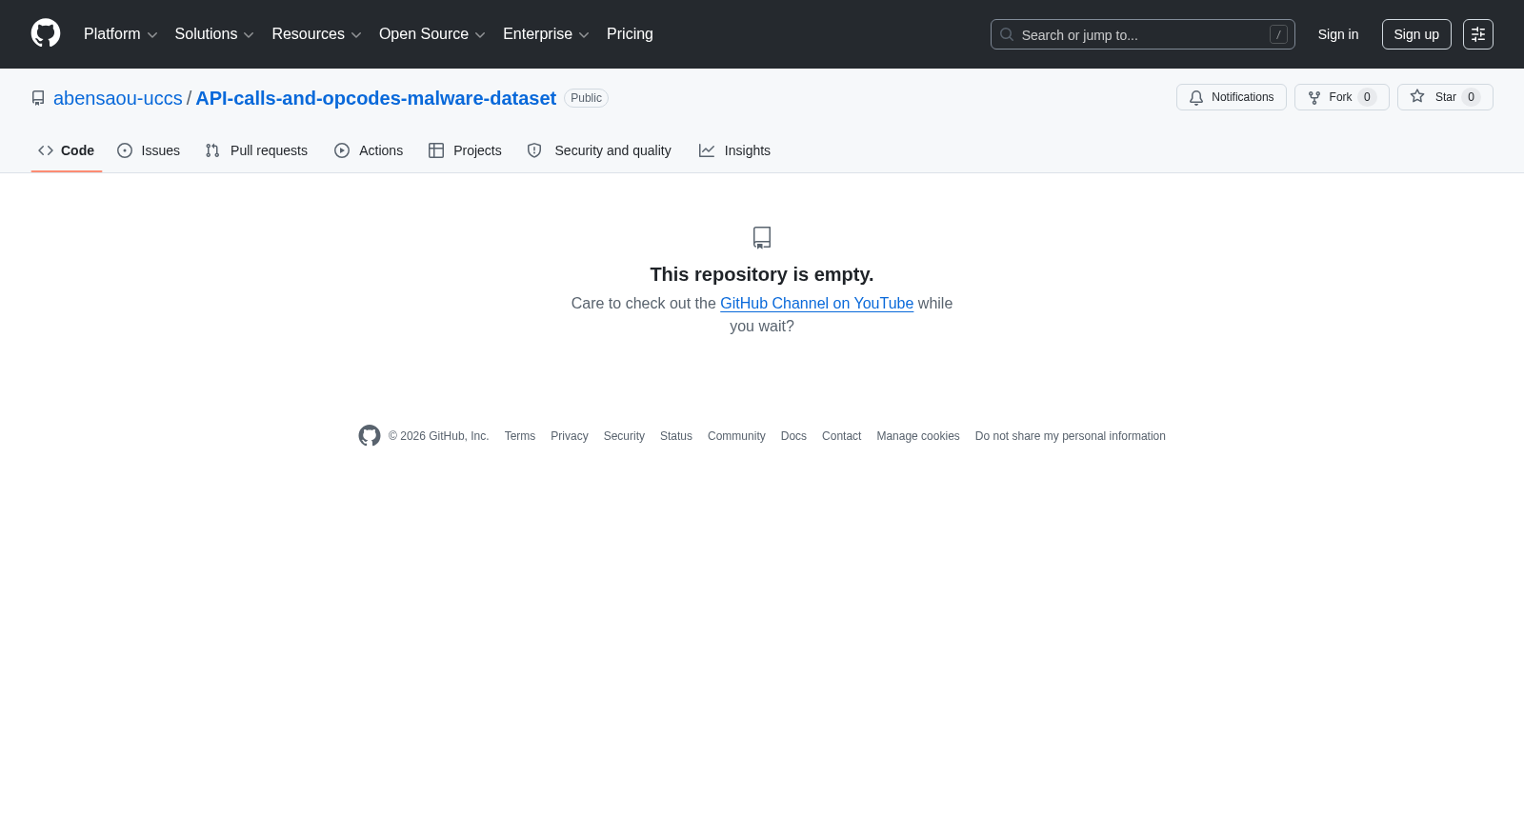Fork this repository
This screenshot has height=816, width=1524.
1342,97
